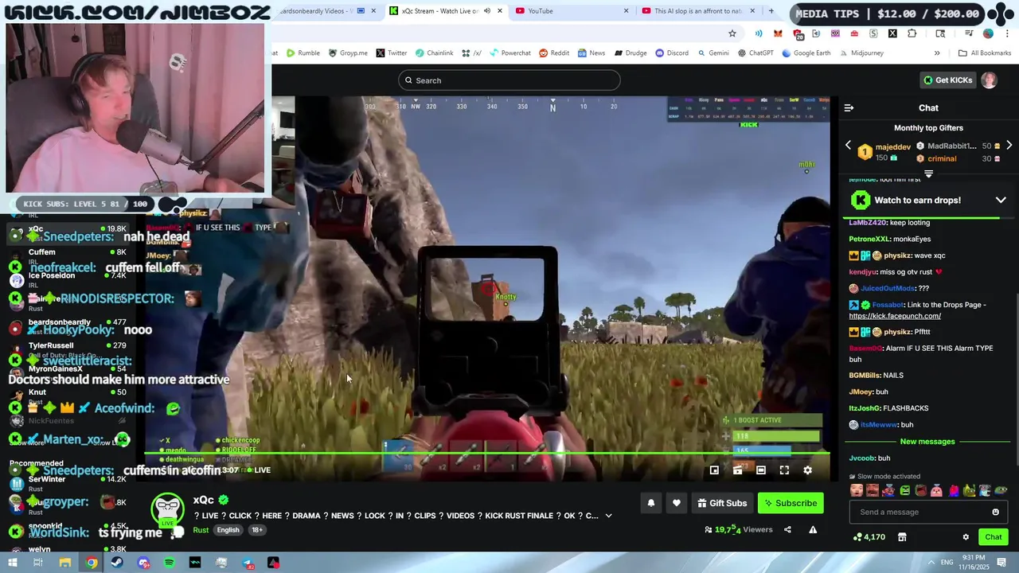The height and width of the screenshot is (573, 1019).
Task: Open the Windows Start menu
Action: coord(12,563)
